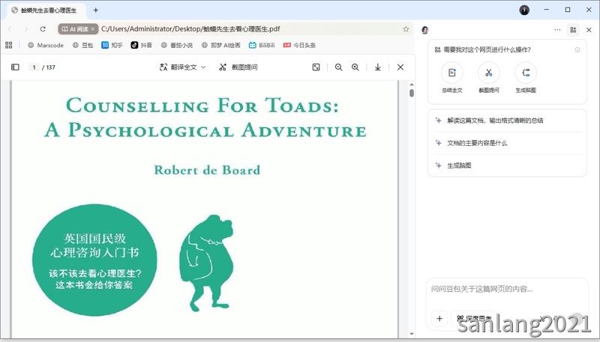
Task: Click the page number input field
Action: 34,67
